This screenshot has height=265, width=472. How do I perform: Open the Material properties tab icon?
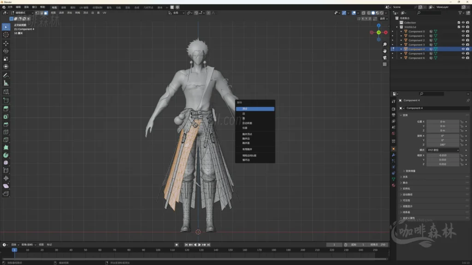coord(393,185)
